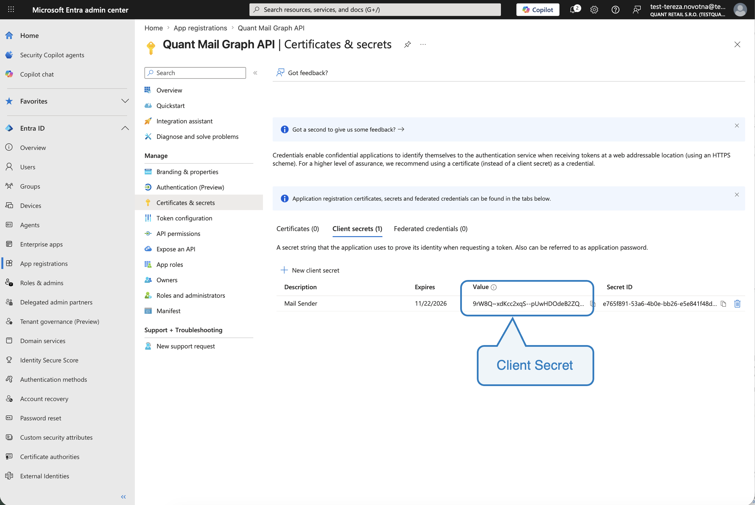Screen dimensions: 755x505
Task: Collapse the resource menu with double chevron
Action: tap(255, 73)
